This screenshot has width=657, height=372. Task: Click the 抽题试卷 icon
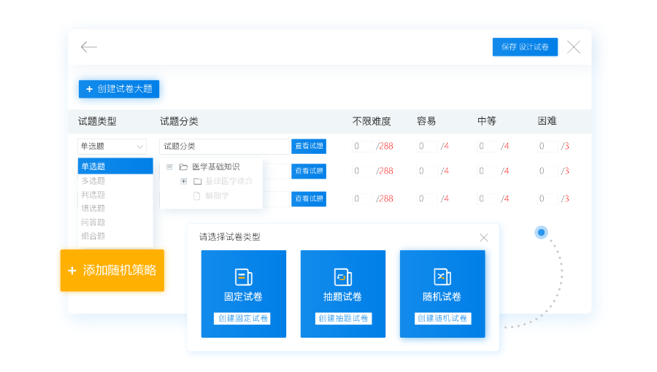coord(342,276)
